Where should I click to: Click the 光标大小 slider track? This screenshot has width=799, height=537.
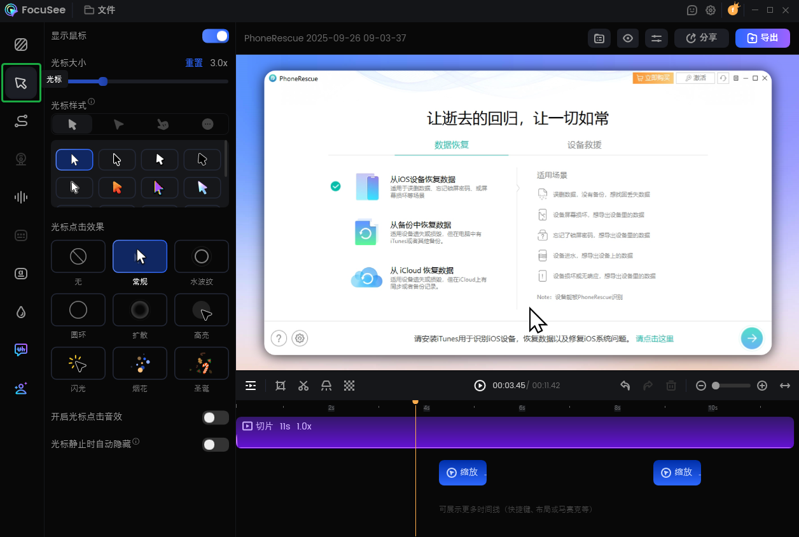point(139,81)
